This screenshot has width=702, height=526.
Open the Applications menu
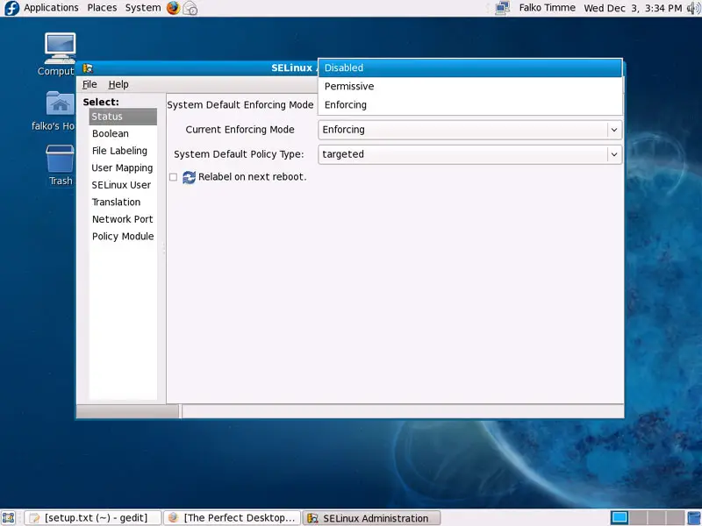(x=51, y=8)
